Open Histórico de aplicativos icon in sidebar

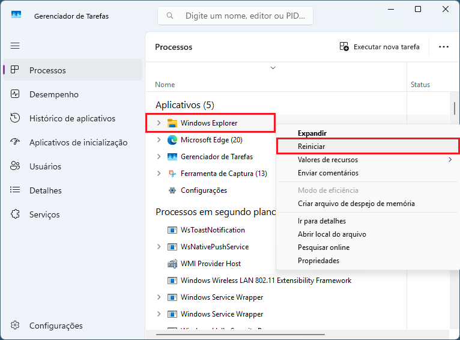point(16,118)
